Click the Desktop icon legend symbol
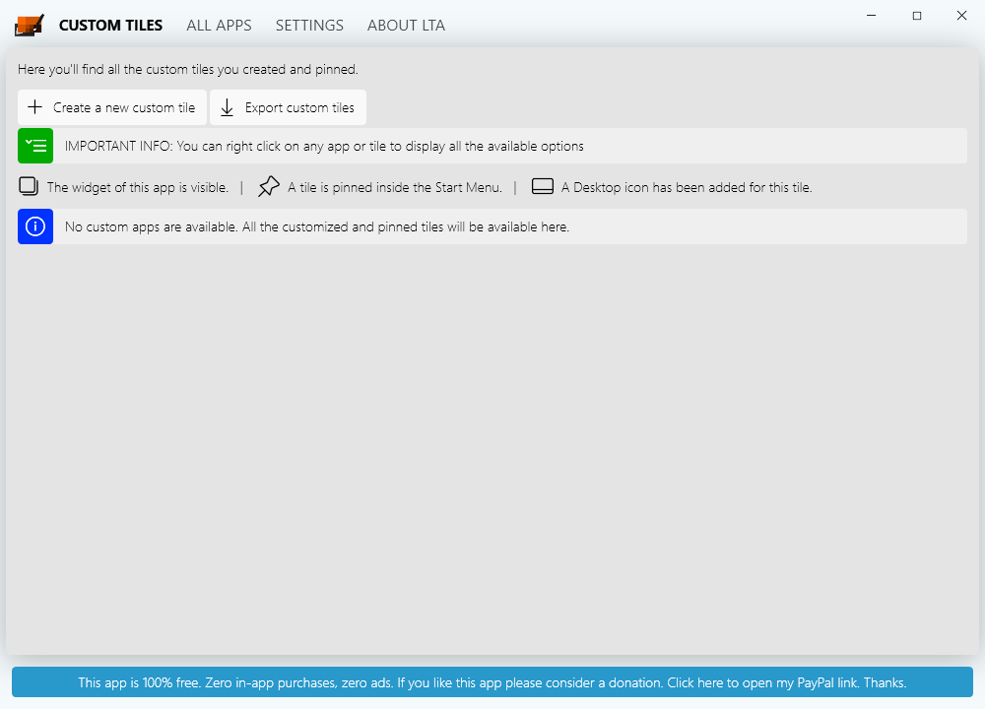985x709 pixels. (543, 186)
